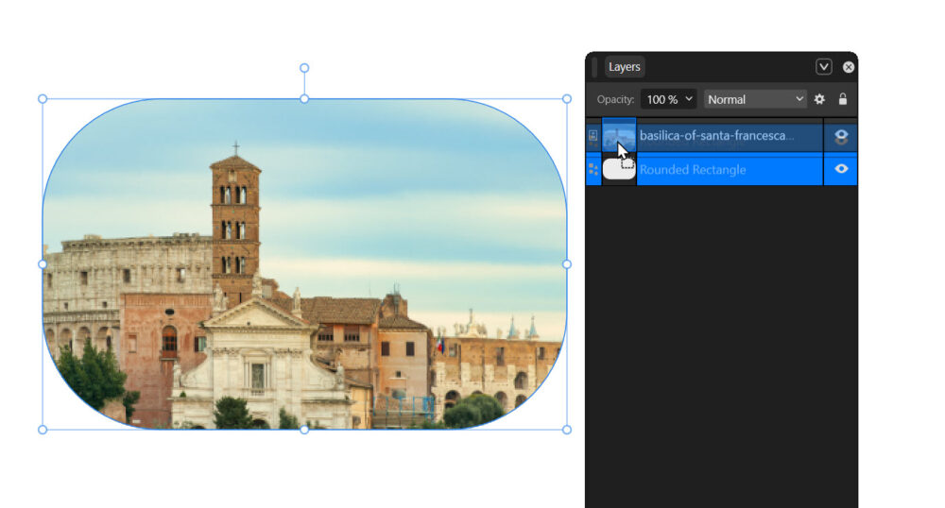Image resolution: width=945 pixels, height=508 pixels.
Task: Click the blend options gear icon
Action: click(819, 99)
